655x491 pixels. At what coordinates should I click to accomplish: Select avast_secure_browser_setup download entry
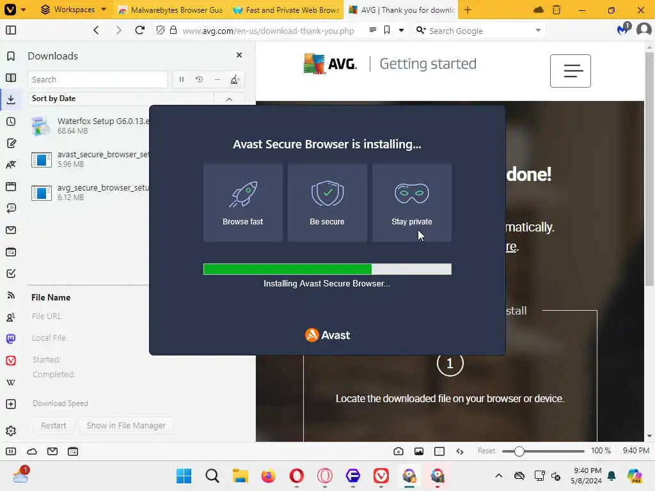point(90,159)
